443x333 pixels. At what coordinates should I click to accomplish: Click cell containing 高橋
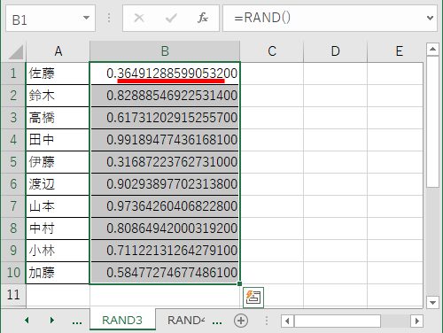coord(58,118)
